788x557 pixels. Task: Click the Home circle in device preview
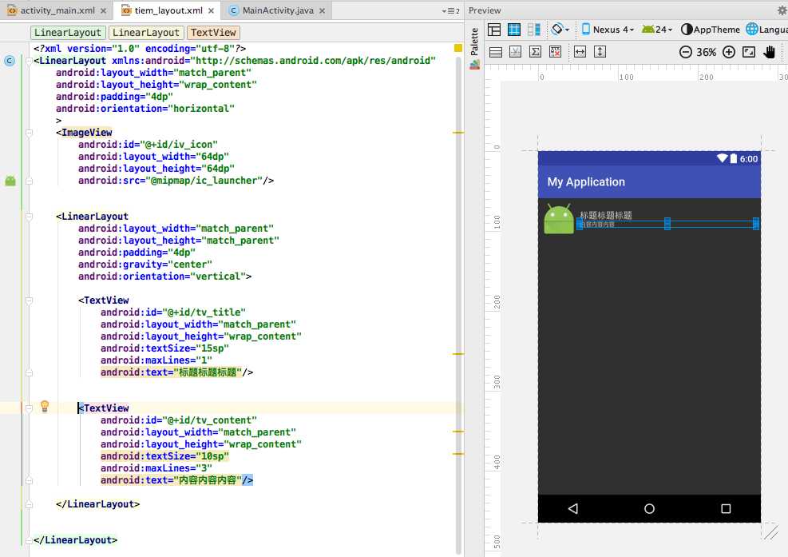649,509
